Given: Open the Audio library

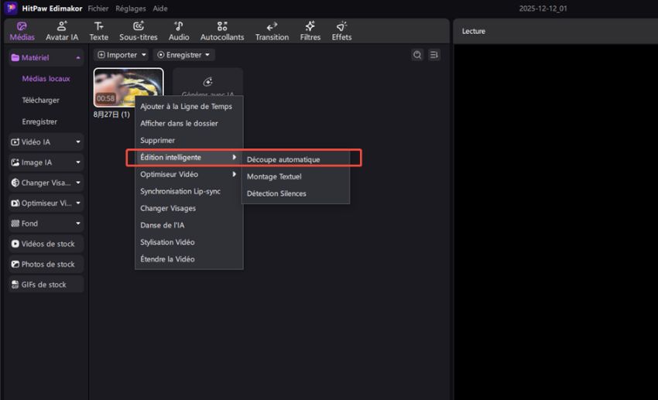Looking at the screenshot, I should point(179,31).
